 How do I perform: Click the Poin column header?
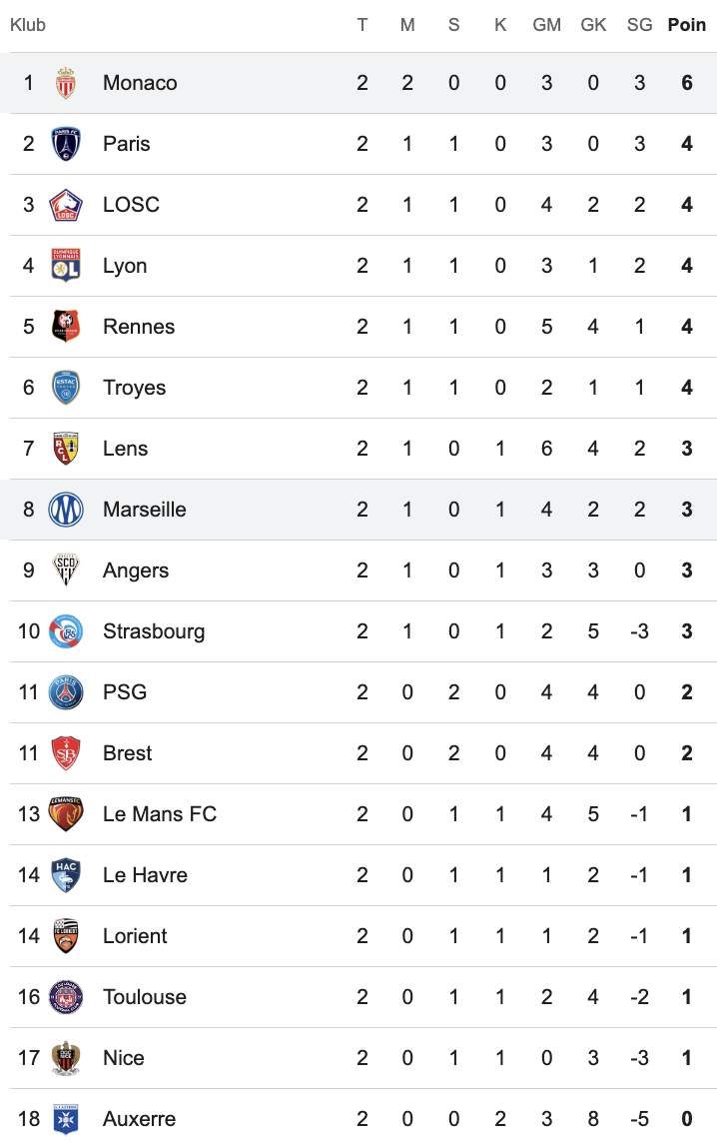click(x=687, y=25)
